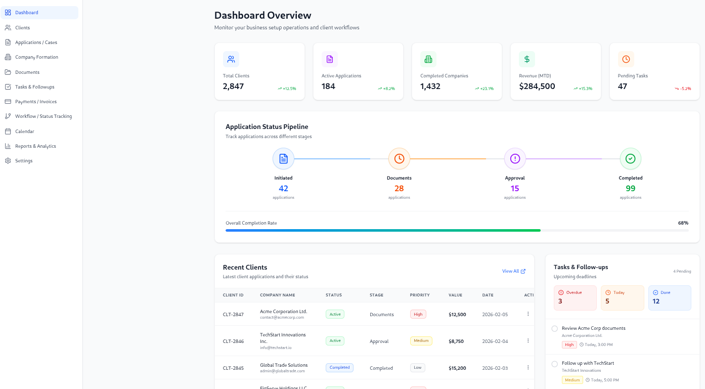Click the Pending Tasks stat card
The height and width of the screenshot is (389, 705).
pyautogui.click(x=654, y=71)
